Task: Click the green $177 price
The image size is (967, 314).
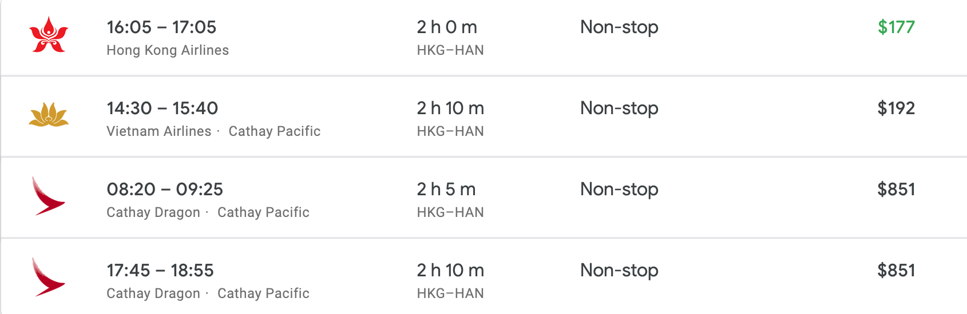Action: 896,27
